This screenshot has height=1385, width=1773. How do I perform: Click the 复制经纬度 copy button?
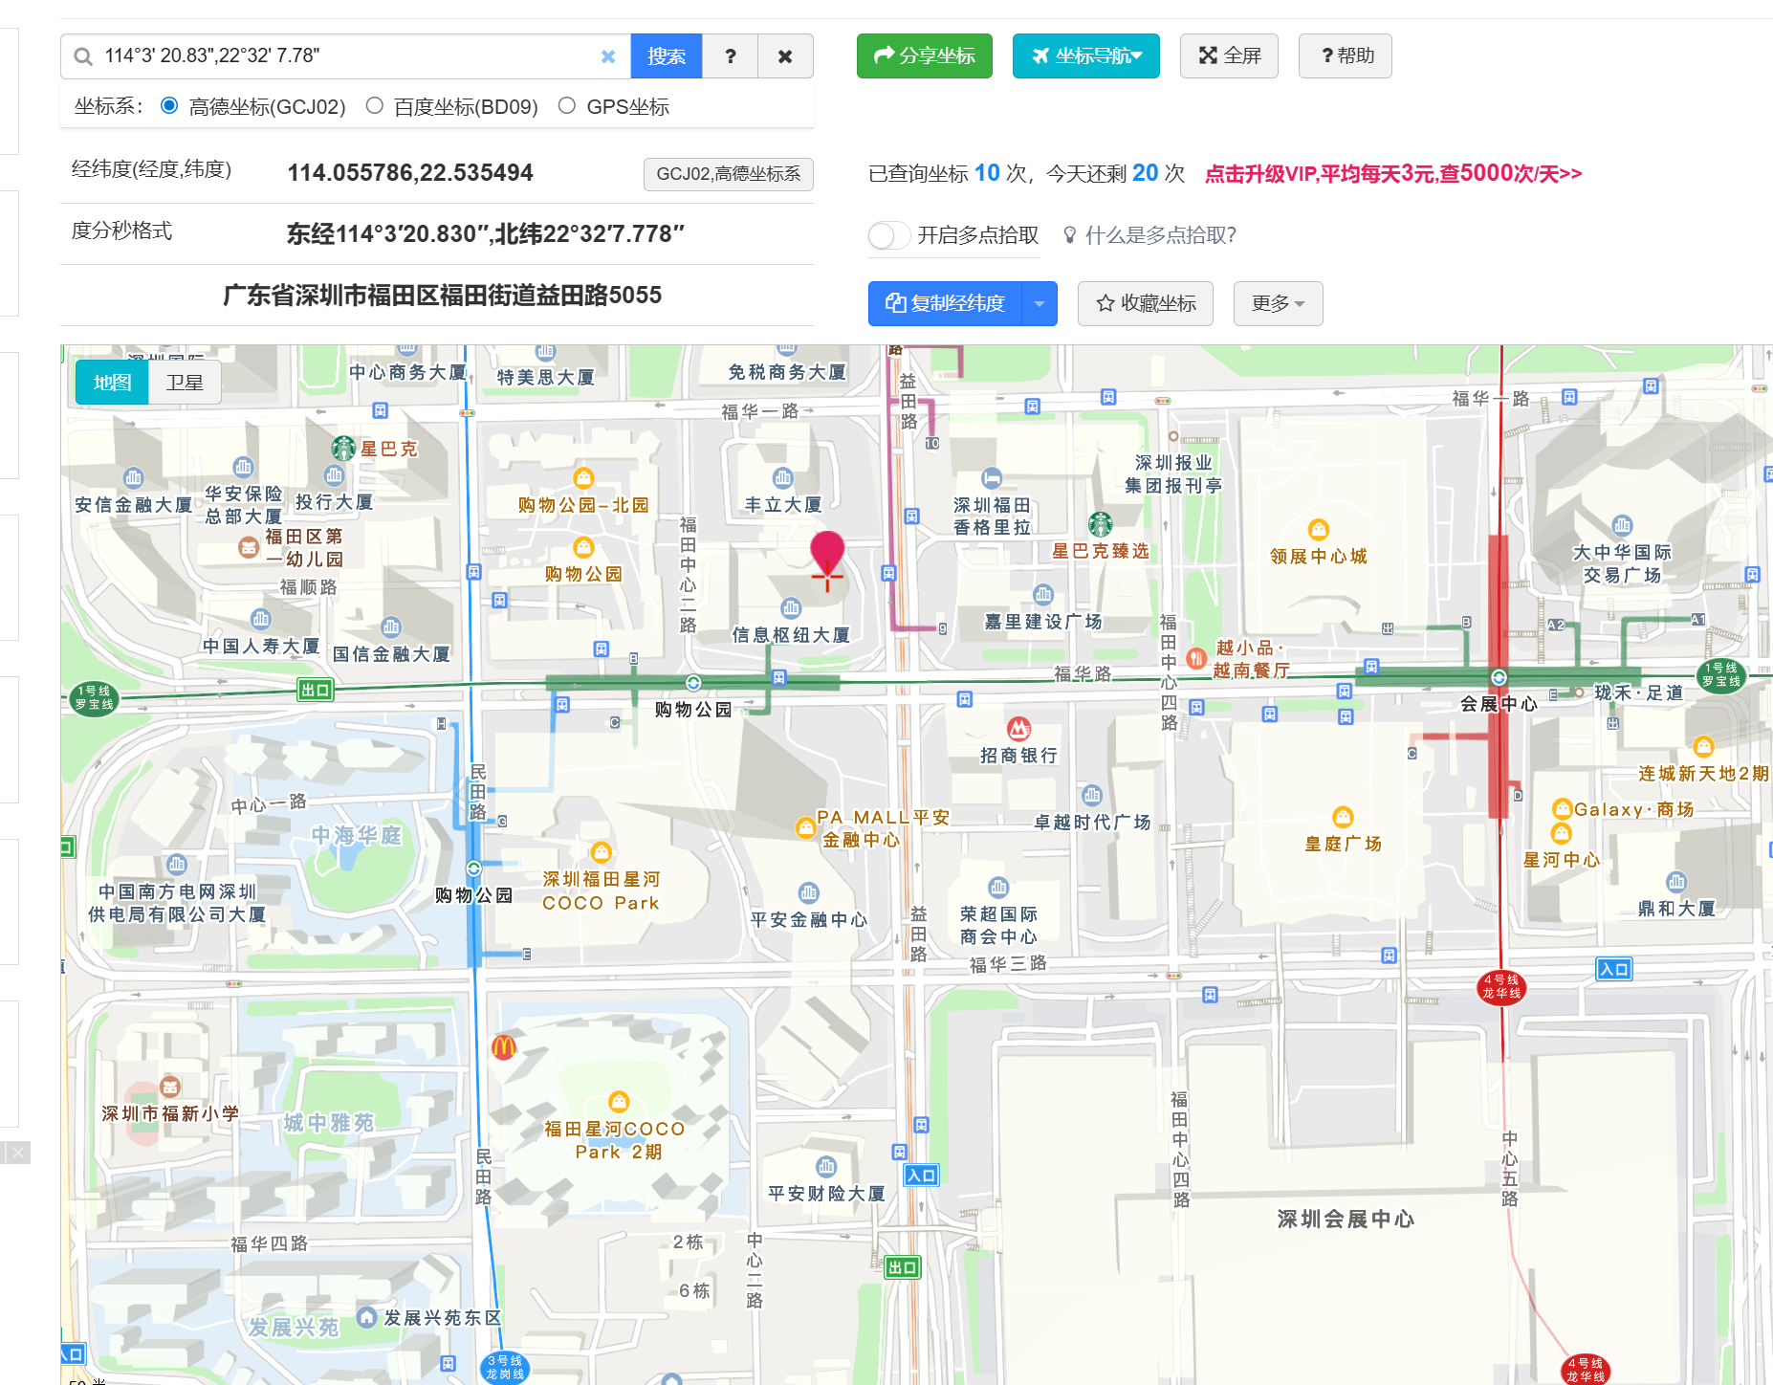tap(945, 304)
